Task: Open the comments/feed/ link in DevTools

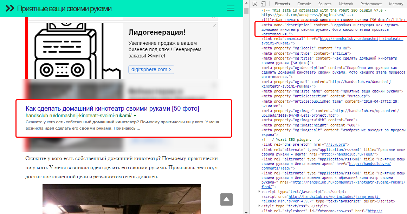Action: click(x=326, y=166)
